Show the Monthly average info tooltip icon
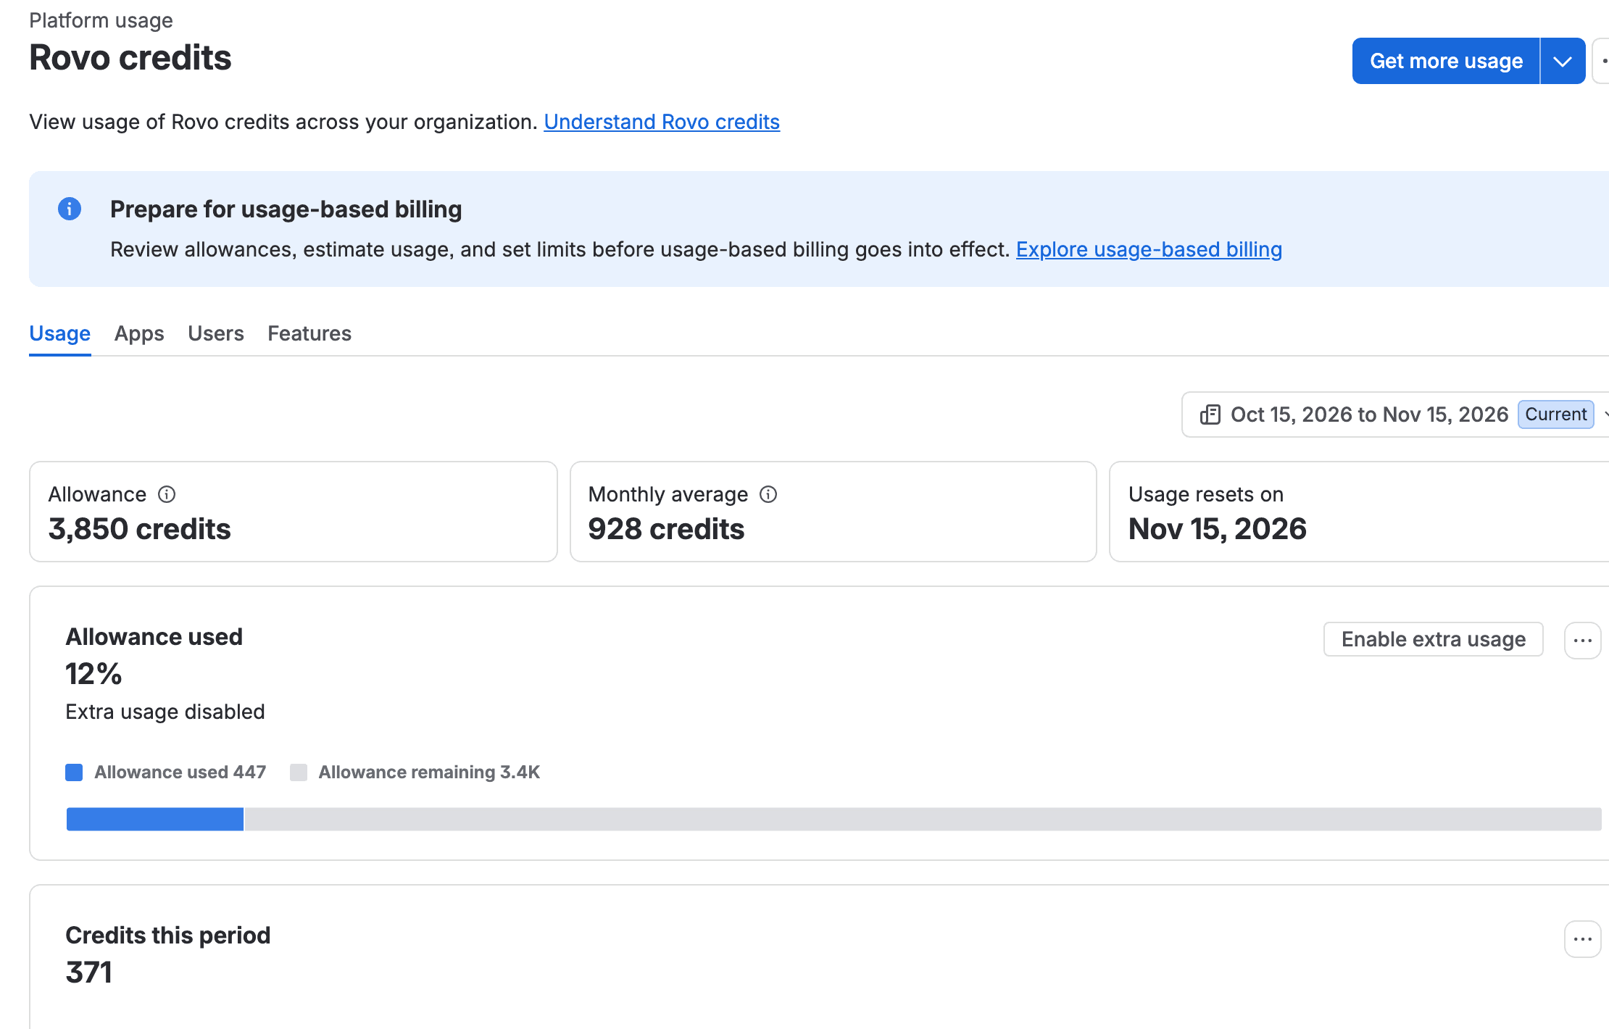The image size is (1609, 1029). 768,494
